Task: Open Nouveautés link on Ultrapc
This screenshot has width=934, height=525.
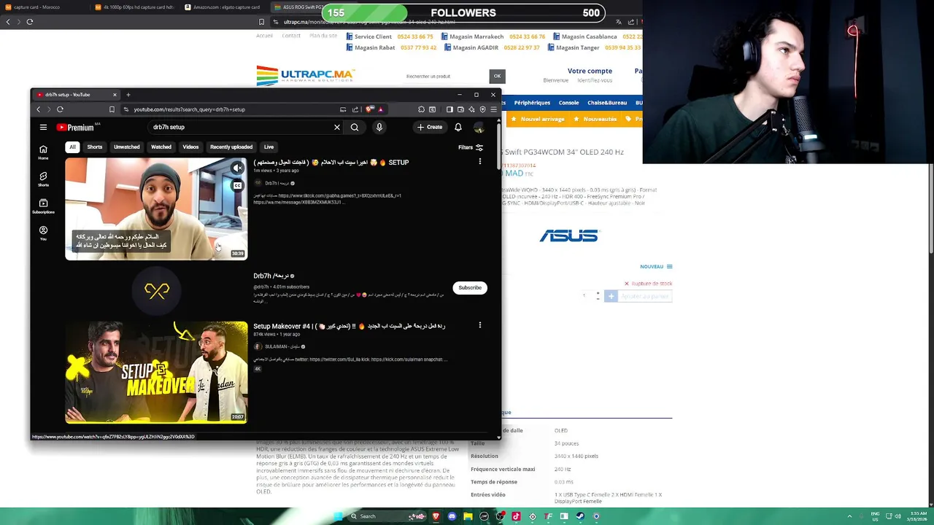Action: coord(595,119)
